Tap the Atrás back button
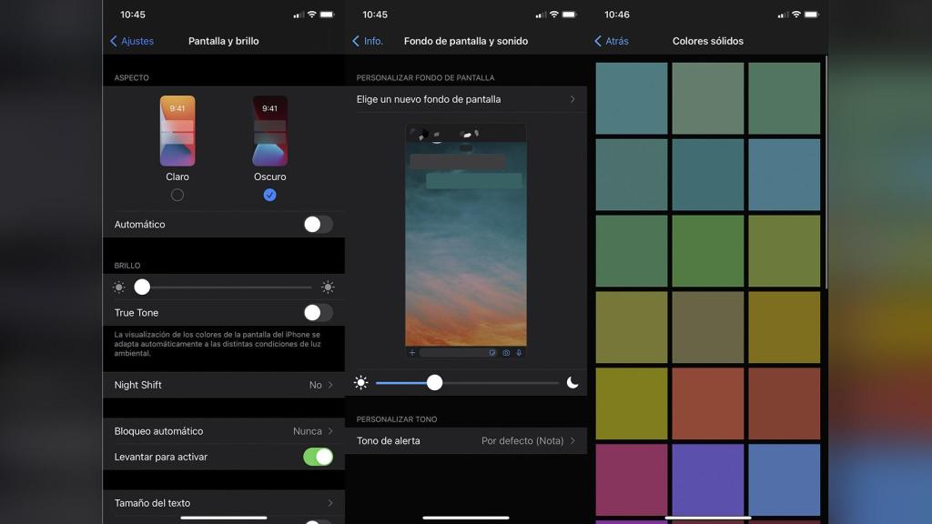This screenshot has height=524, width=932. tap(612, 41)
